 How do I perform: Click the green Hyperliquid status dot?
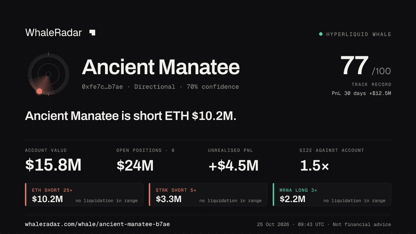click(x=321, y=34)
